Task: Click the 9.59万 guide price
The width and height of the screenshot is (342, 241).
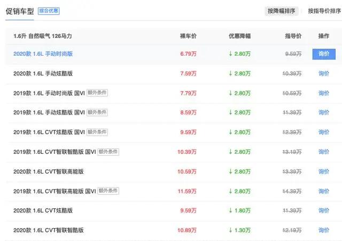Action: pyautogui.click(x=293, y=54)
